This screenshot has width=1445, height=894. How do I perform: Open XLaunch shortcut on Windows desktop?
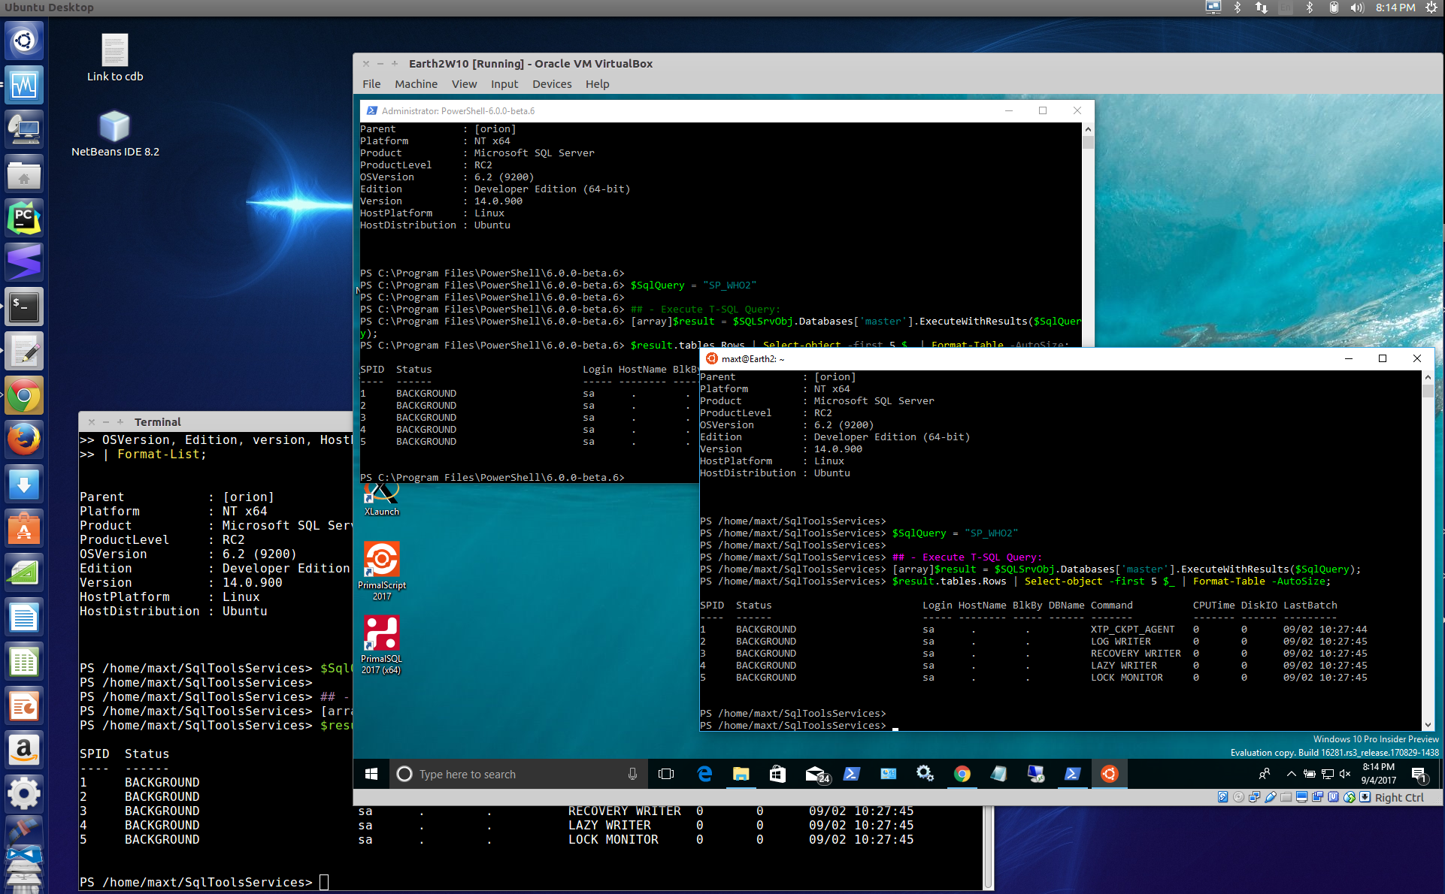[x=382, y=500]
